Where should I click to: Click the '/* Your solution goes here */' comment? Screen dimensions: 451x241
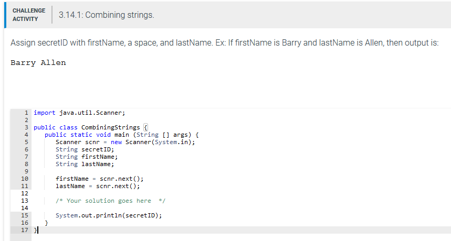pos(110,201)
